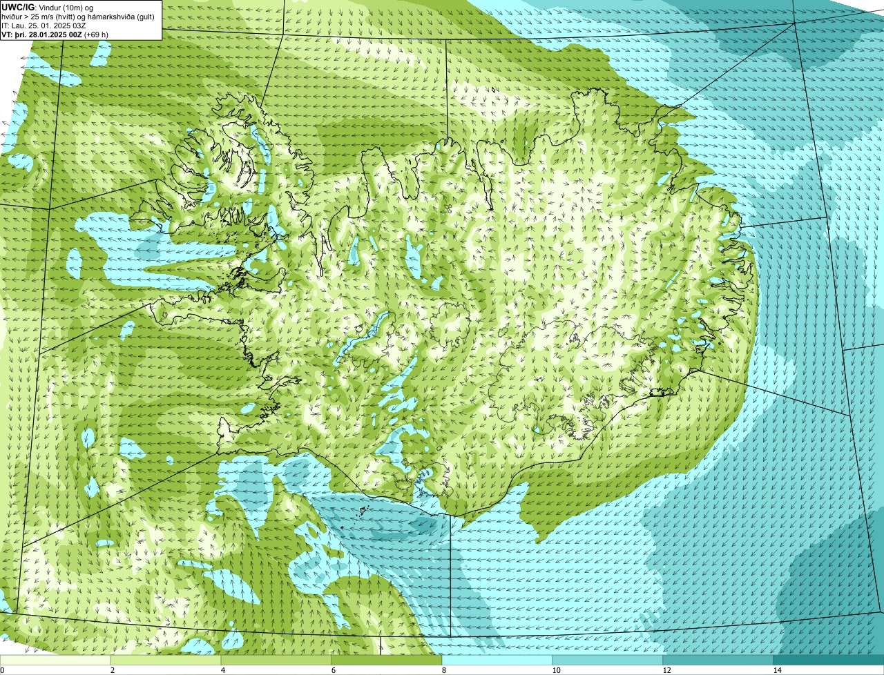Click the pale yellow 0–2 m/s legend swatch
Screen dimensions: 884x675
pos(55,660)
